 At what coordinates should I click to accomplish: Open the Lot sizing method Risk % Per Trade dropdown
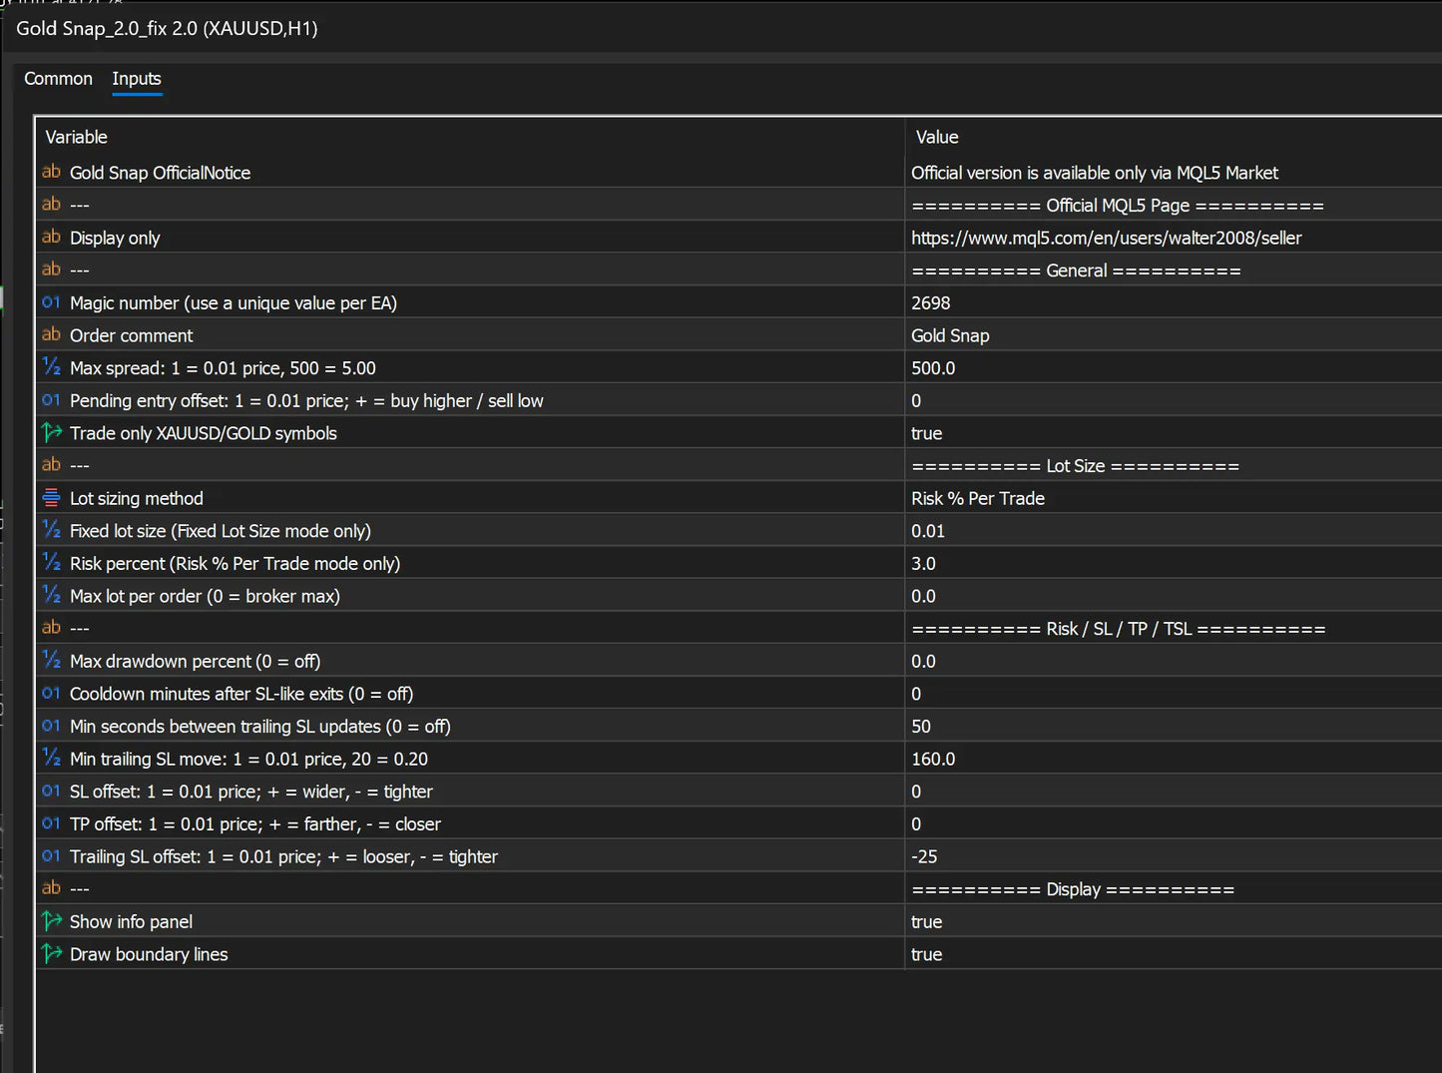point(1173,498)
